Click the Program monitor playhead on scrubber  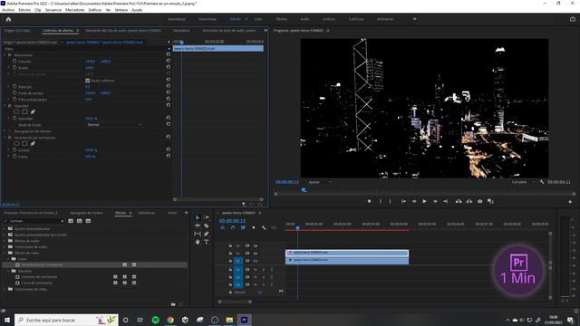[304, 190]
